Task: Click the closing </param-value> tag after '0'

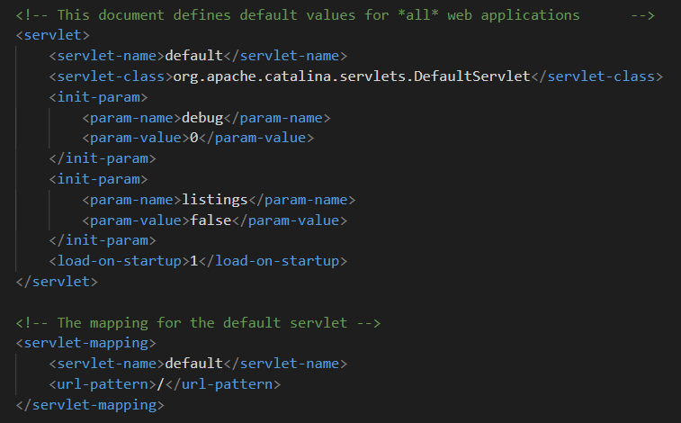Action: [256, 138]
